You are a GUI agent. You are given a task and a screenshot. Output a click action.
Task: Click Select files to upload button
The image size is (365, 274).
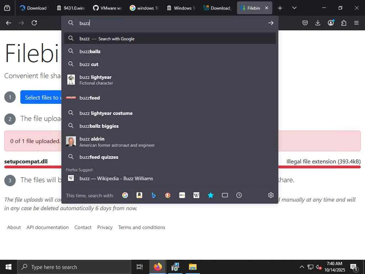point(41,97)
